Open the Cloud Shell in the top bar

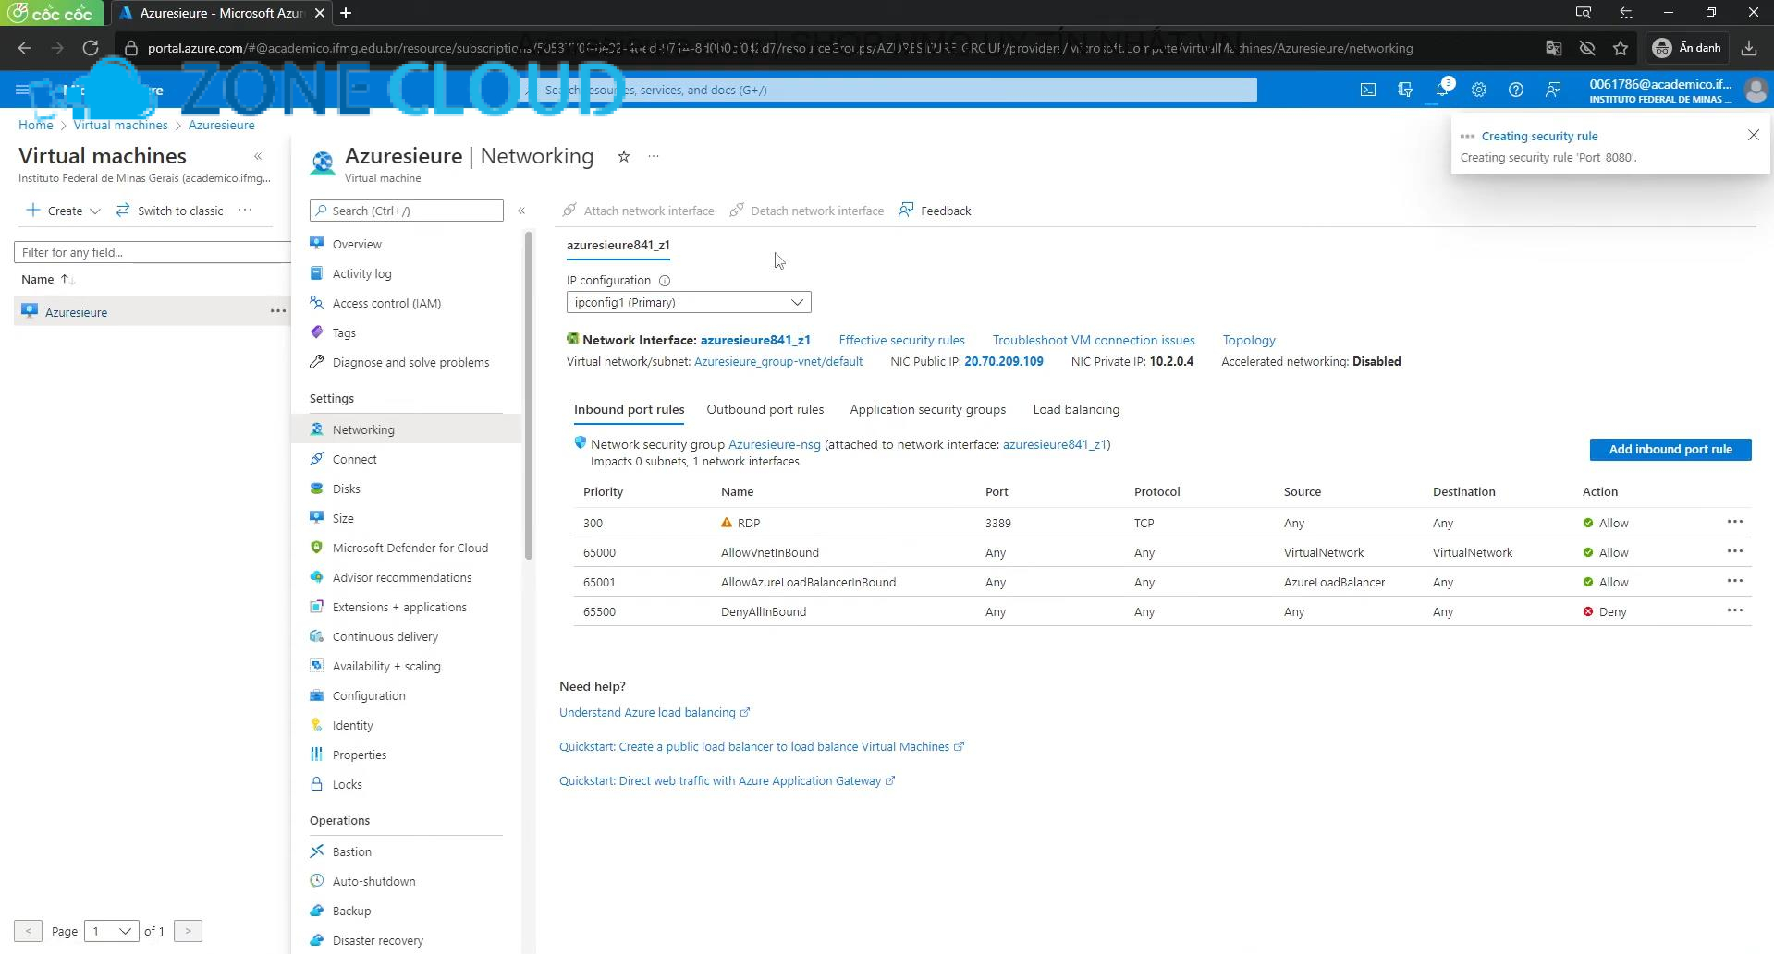[x=1367, y=90]
